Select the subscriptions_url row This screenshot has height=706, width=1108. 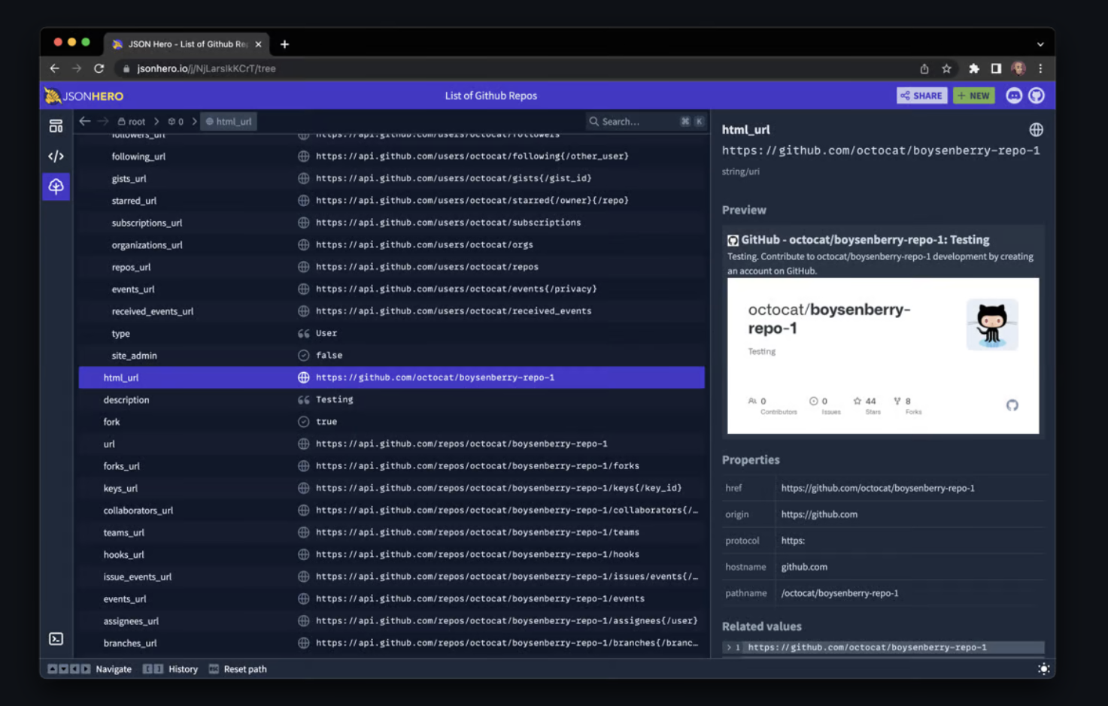pyautogui.click(x=392, y=223)
